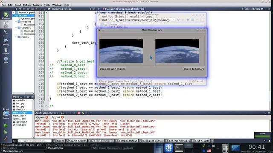Image resolution: width=273 pixels, height=153 pixels.
Task: Expand the Forms folder
Action: click(16, 37)
